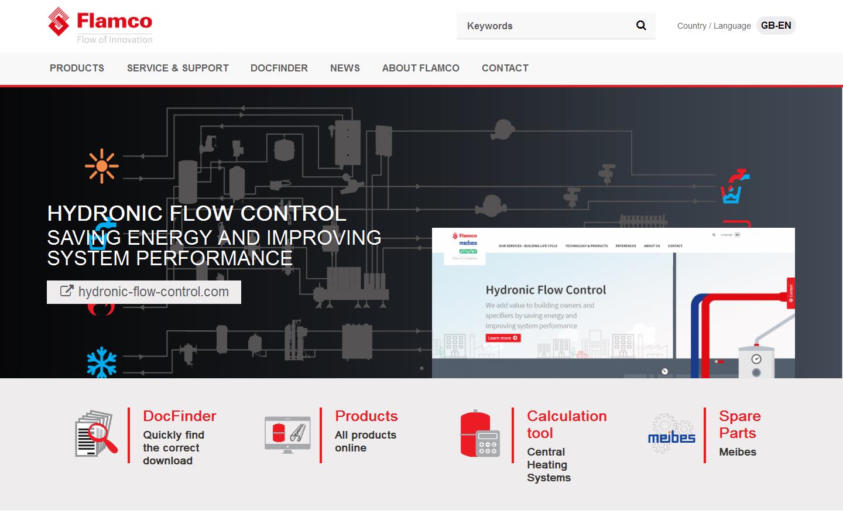Open the SERVICE & SUPPORT menu
The image size is (843, 527).
(177, 68)
